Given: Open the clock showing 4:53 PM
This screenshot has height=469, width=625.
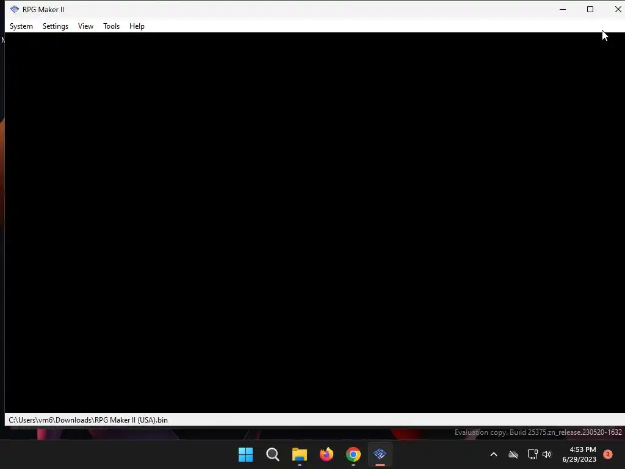Looking at the screenshot, I should 579,454.
